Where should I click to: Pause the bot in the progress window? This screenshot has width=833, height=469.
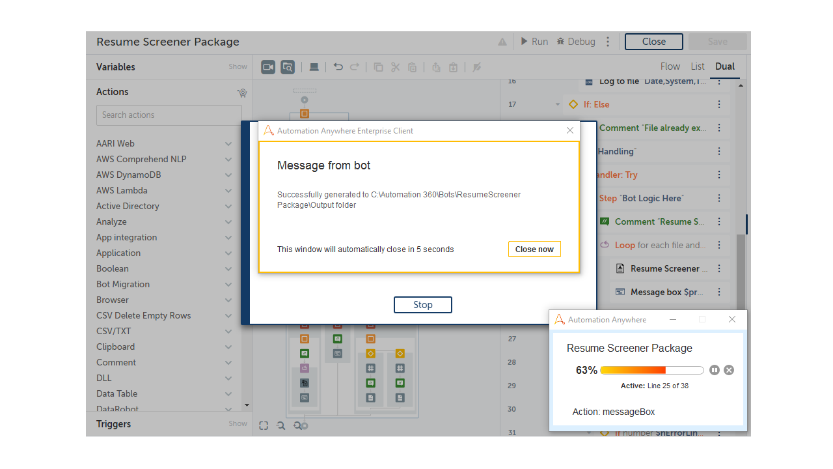pyautogui.click(x=715, y=370)
